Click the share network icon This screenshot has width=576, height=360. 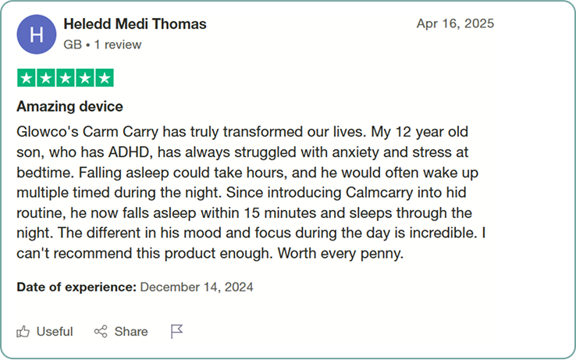click(101, 332)
